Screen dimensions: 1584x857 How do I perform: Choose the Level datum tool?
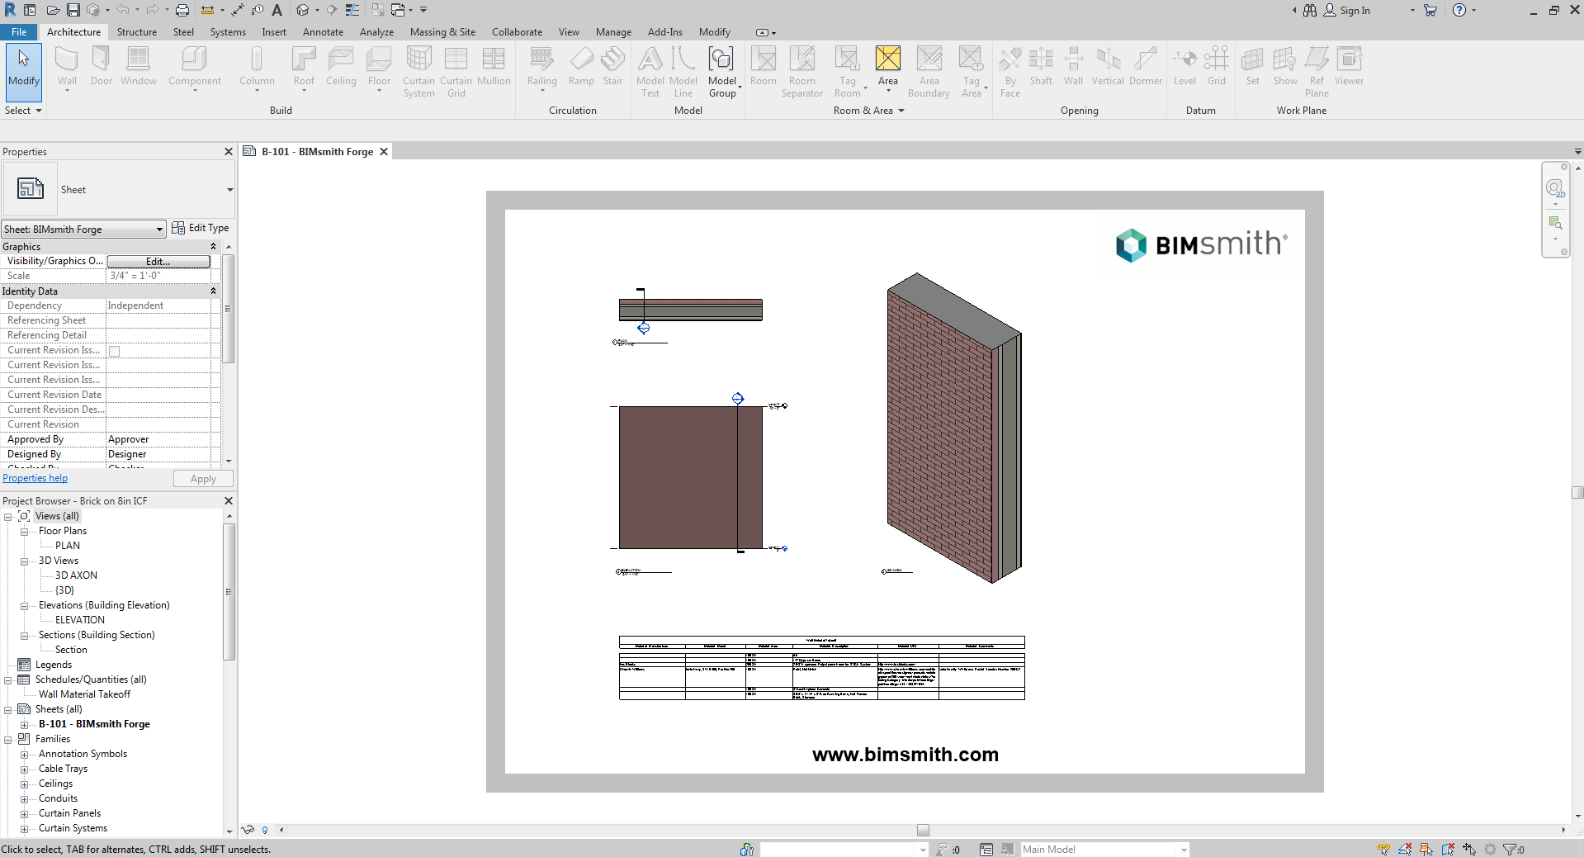(x=1184, y=67)
